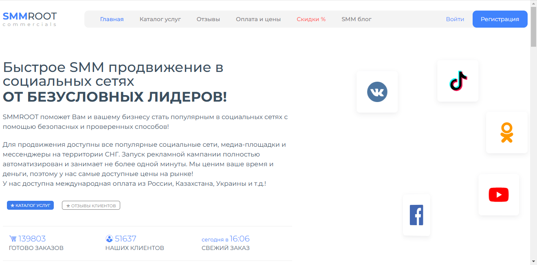Open the Скидки % menu item
The width and height of the screenshot is (537, 265).
pyautogui.click(x=311, y=19)
